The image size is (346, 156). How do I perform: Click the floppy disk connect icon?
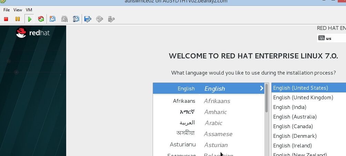coord(88,19)
